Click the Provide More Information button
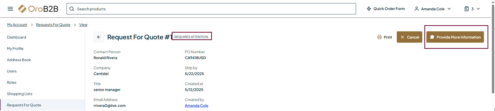 (x=455, y=37)
